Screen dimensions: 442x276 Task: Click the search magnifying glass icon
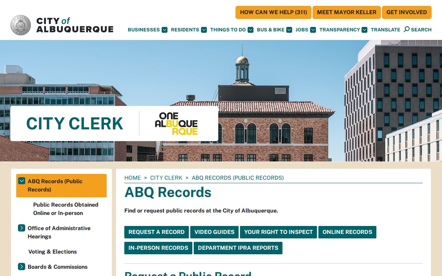(x=406, y=29)
